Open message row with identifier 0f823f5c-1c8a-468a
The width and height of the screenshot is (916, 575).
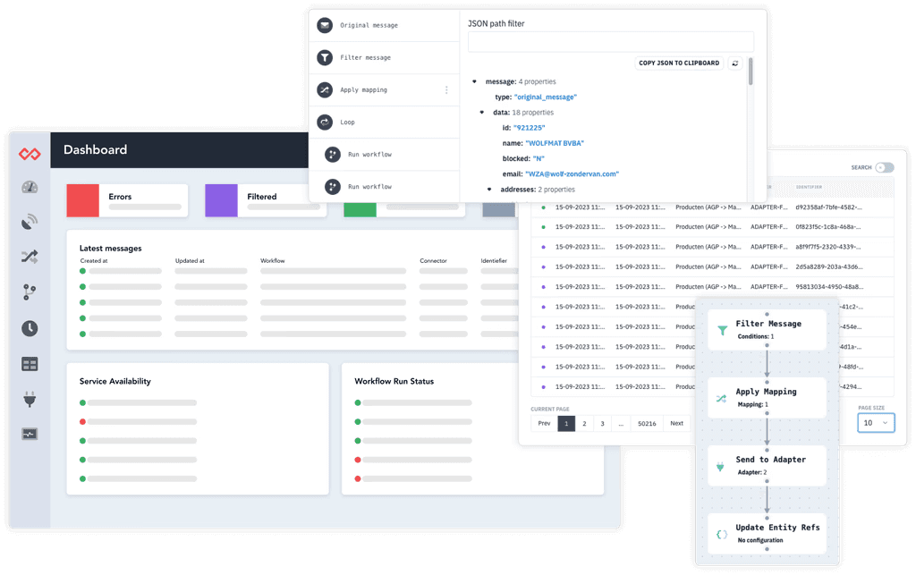point(712,227)
